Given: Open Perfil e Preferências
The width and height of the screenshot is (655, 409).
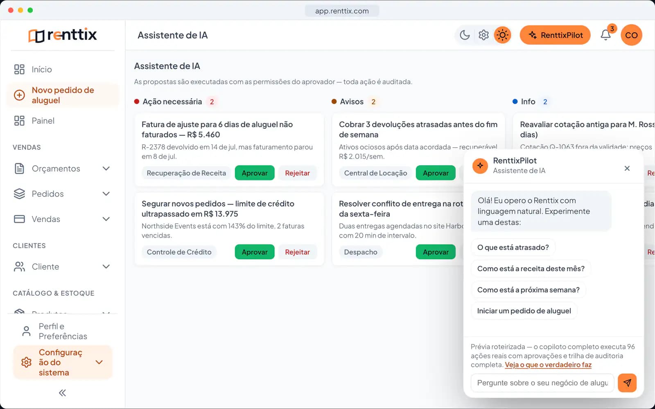Looking at the screenshot, I should point(63,331).
